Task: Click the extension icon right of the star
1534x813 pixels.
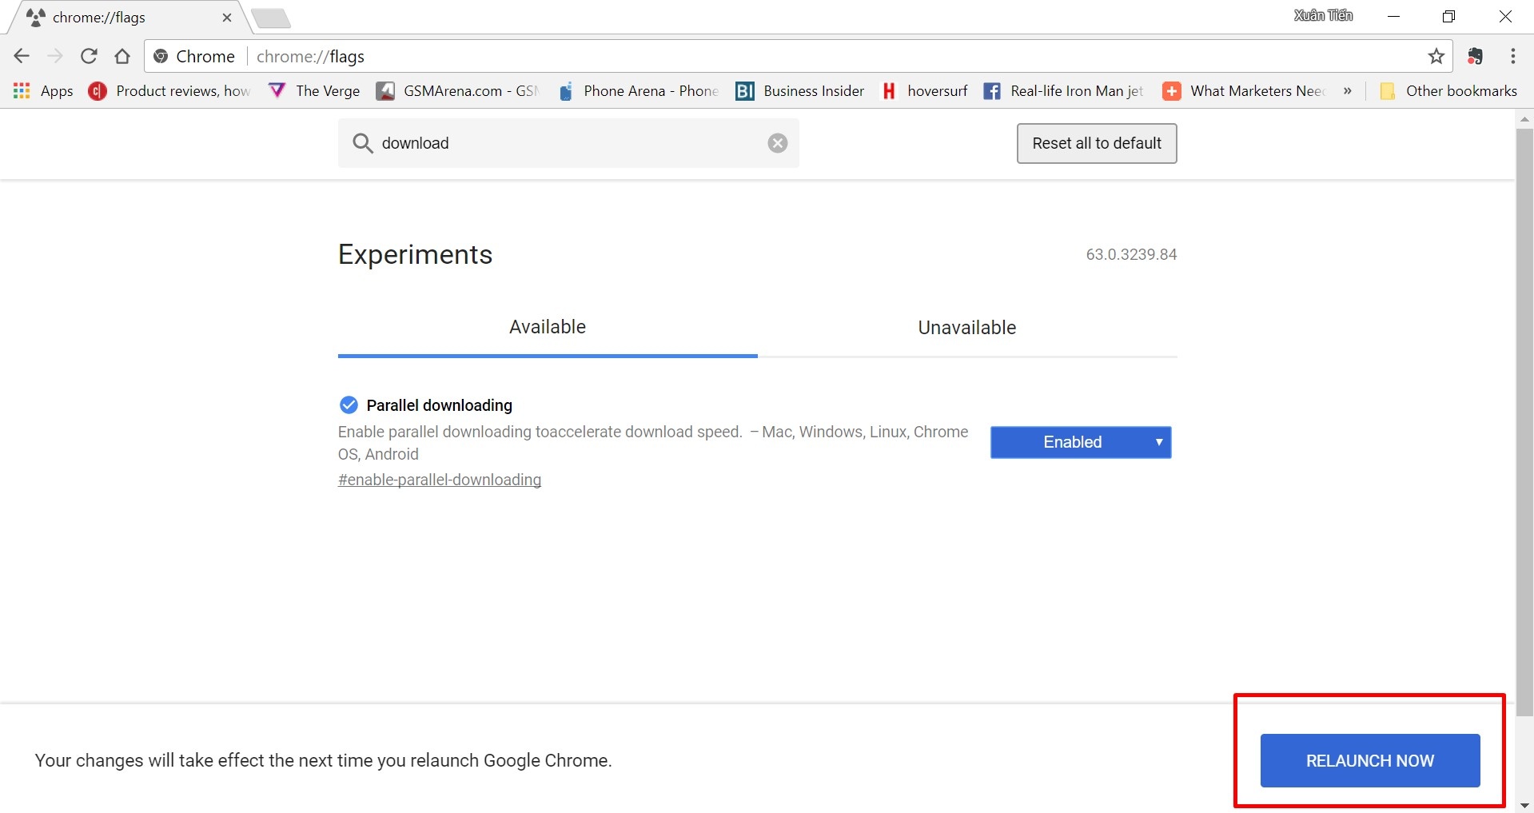Action: (x=1475, y=56)
